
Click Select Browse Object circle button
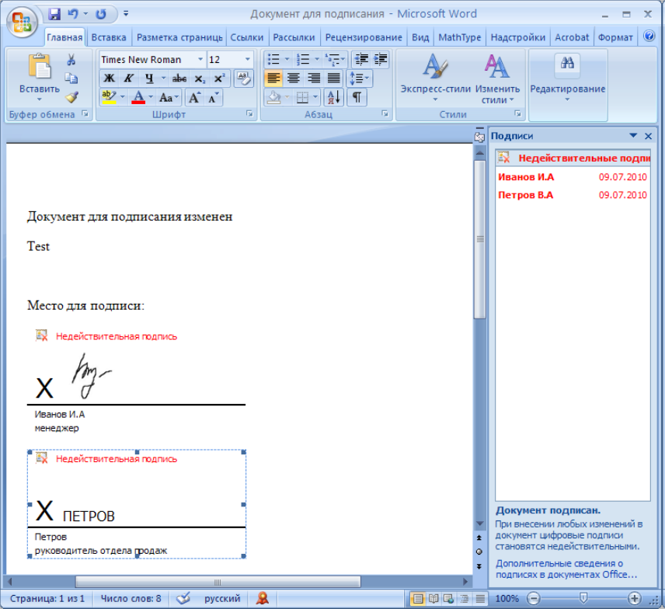pos(479,552)
